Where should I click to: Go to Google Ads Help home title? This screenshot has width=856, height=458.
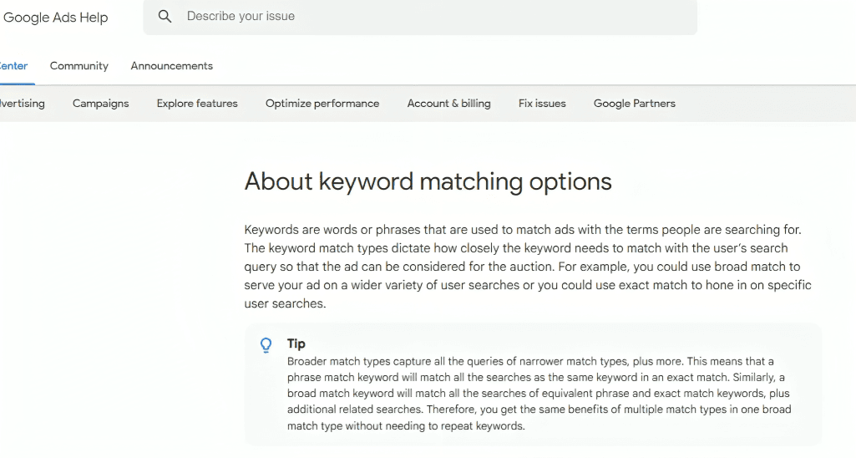pyautogui.click(x=56, y=18)
